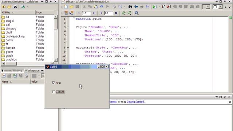
Task: Click file list scroll up arrow
Action: (x=56, y=17)
